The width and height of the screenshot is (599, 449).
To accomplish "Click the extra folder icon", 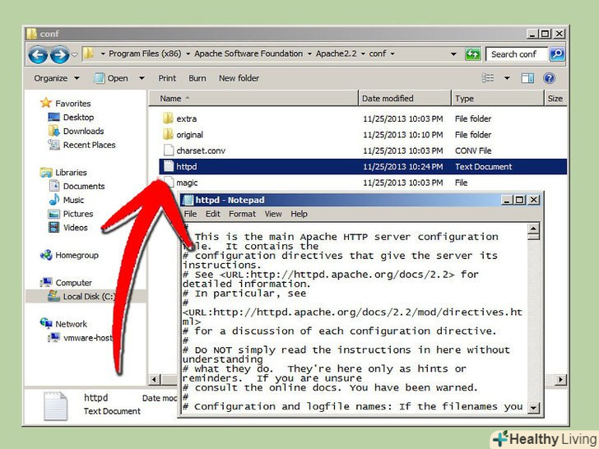I will pyautogui.click(x=168, y=118).
